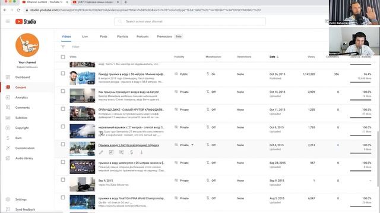Switch to the Playlists tab
380x213 pixels.
point(123,37)
